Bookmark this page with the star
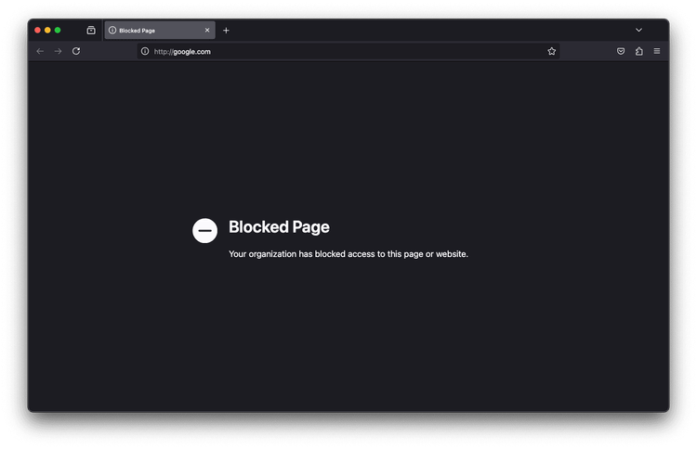Viewport: 697px width, 449px height. (x=552, y=51)
